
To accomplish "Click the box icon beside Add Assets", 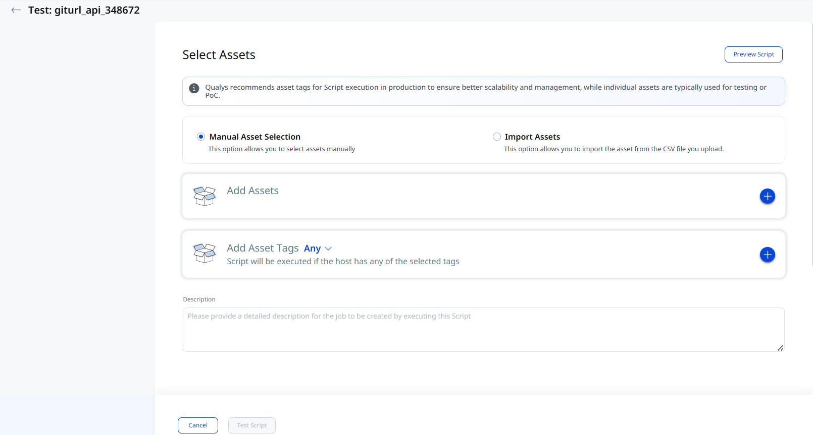I will 205,196.
